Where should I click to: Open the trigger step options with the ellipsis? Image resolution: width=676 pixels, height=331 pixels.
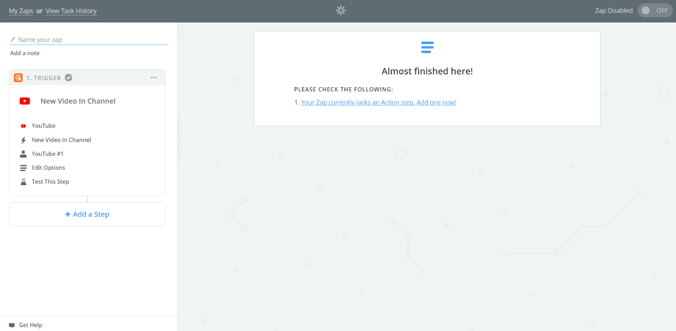[x=154, y=77]
